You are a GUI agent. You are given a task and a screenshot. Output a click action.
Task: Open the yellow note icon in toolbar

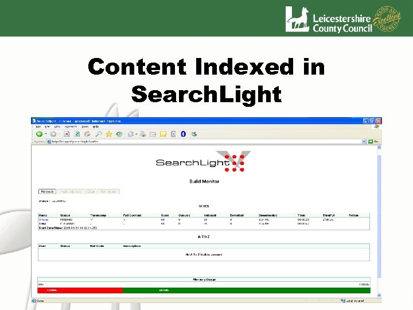[163, 134]
